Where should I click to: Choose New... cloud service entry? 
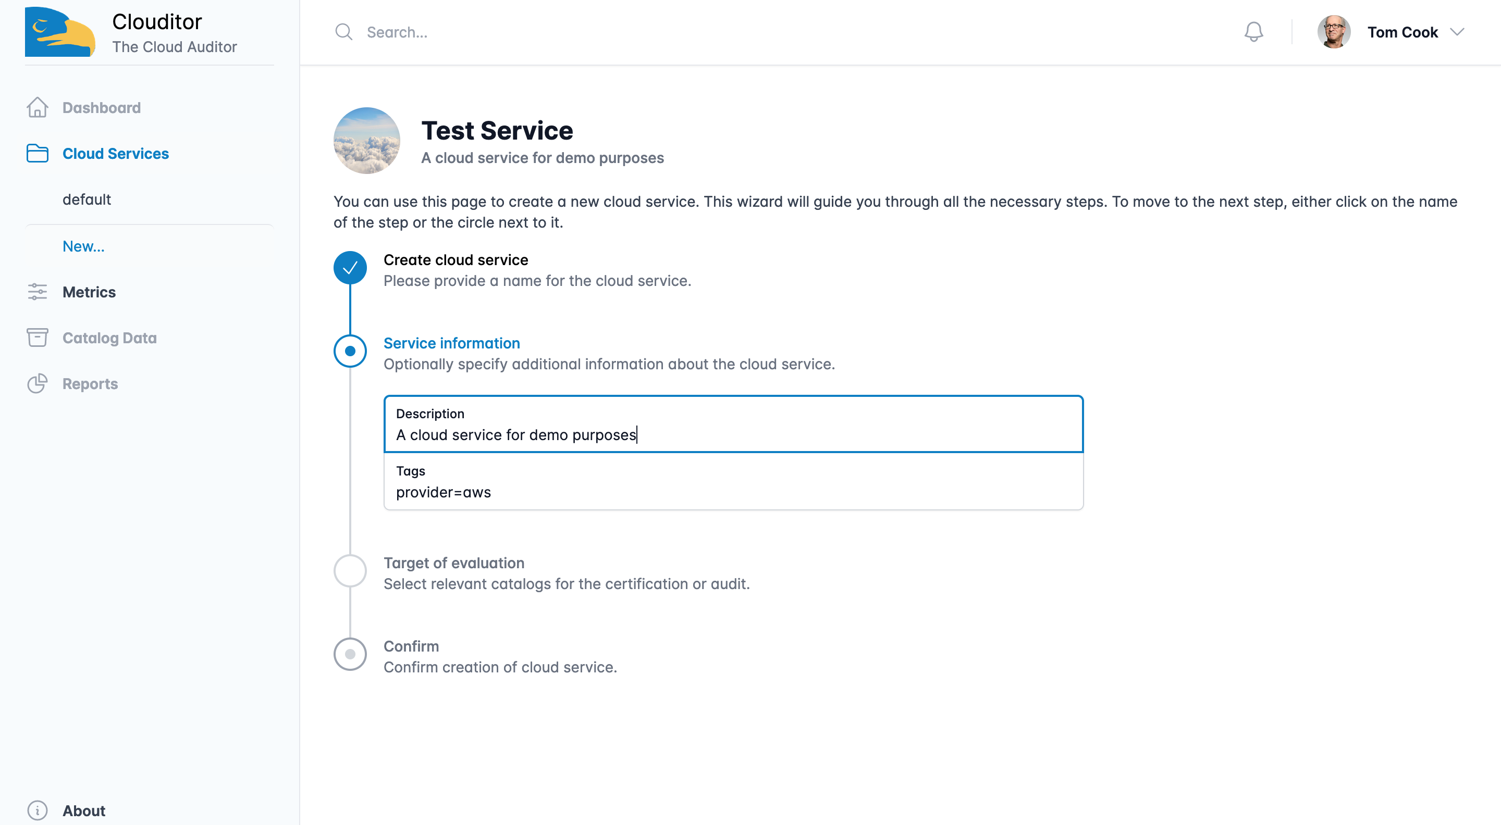click(83, 246)
